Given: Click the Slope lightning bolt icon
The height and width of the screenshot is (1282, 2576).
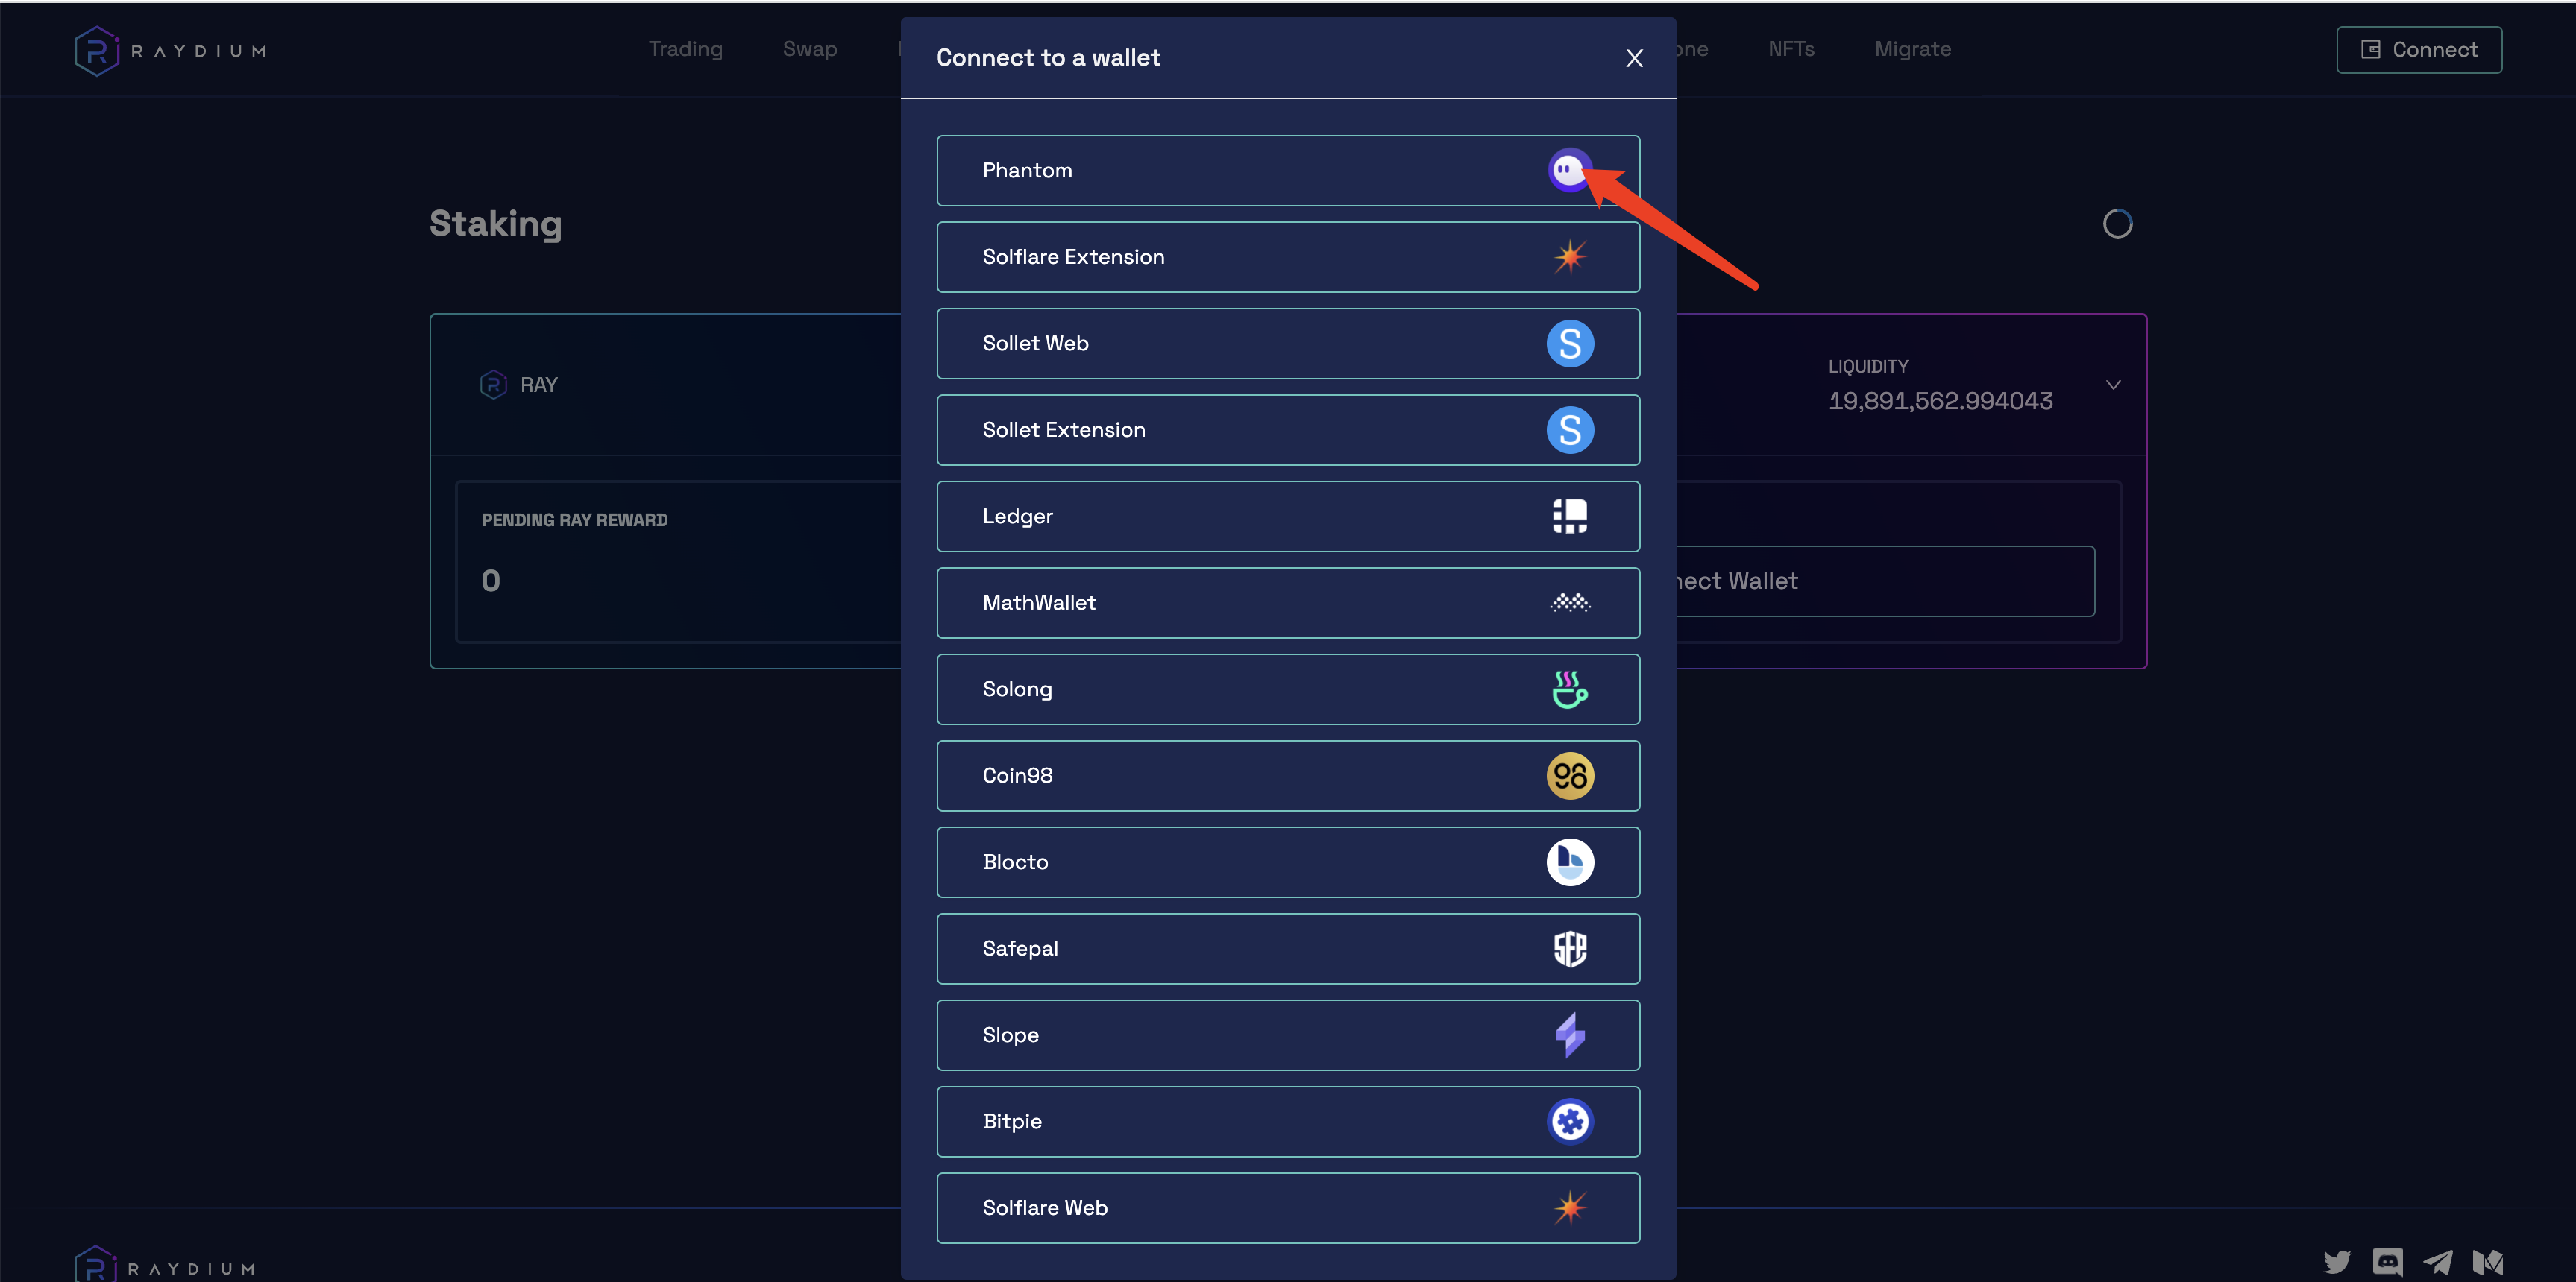Looking at the screenshot, I should 1570,1035.
